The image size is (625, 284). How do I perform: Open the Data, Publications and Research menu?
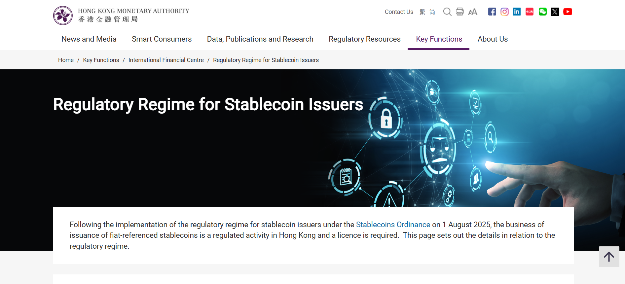click(x=260, y=39)
